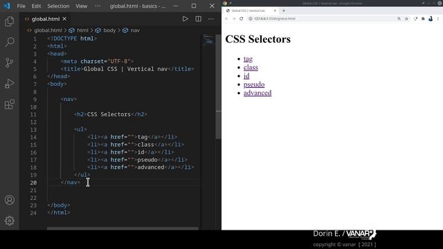Click the VS Code logo icon
443x249 pixels.
7,6
